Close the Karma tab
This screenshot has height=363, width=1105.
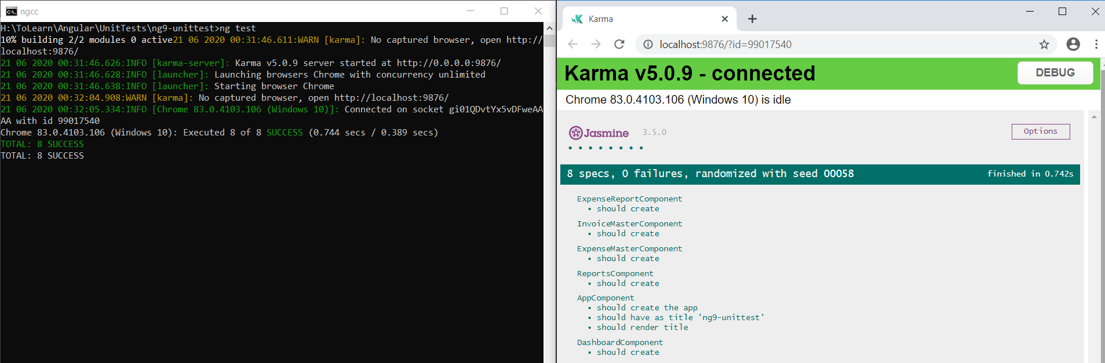[724, 19]
